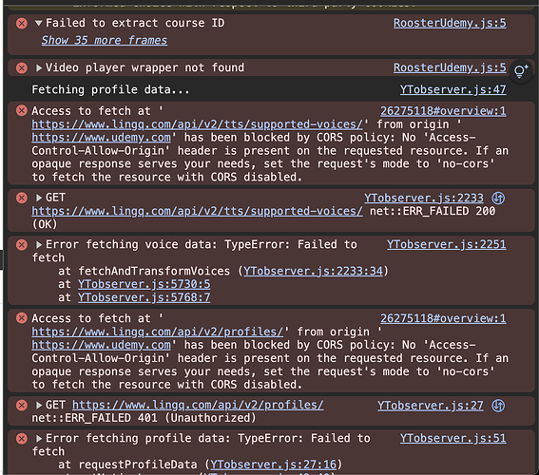This screenshot has width=539, height=475.
Task: Expand the Video player wrapper not found entry
Action: point(39,68)
